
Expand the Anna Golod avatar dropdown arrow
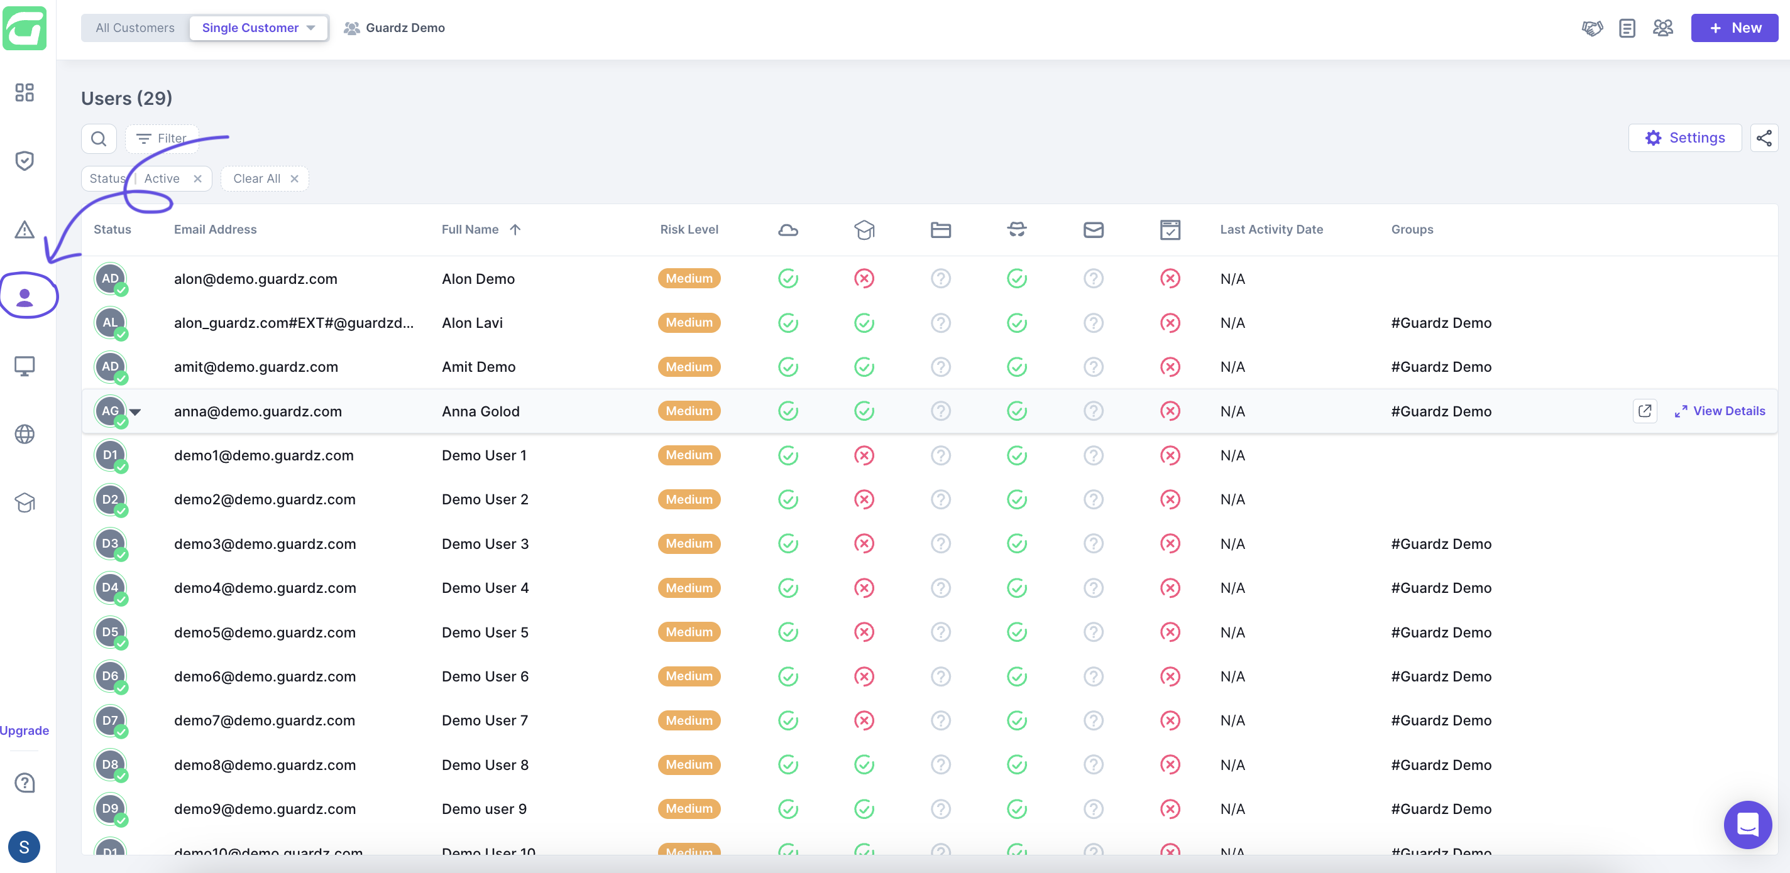click(136, 412)
